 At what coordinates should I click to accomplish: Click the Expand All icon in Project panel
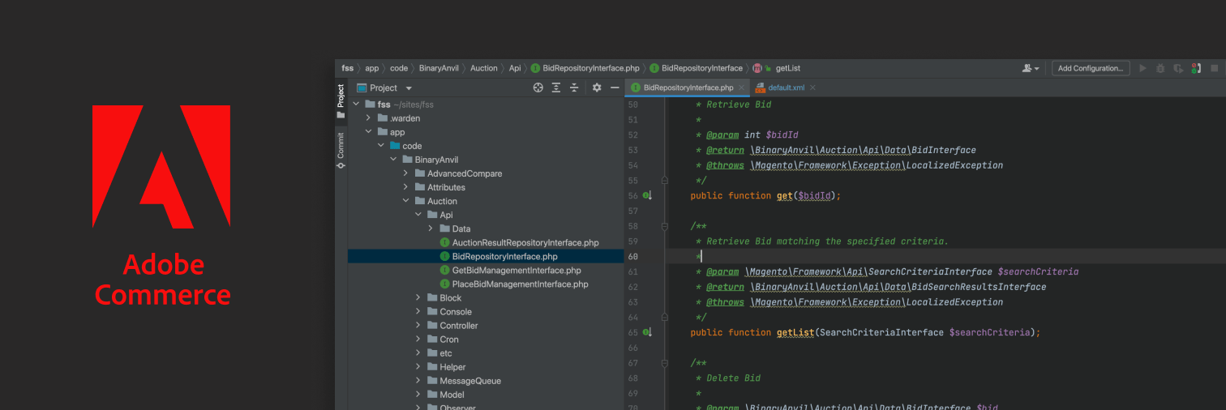click(556, 88)
